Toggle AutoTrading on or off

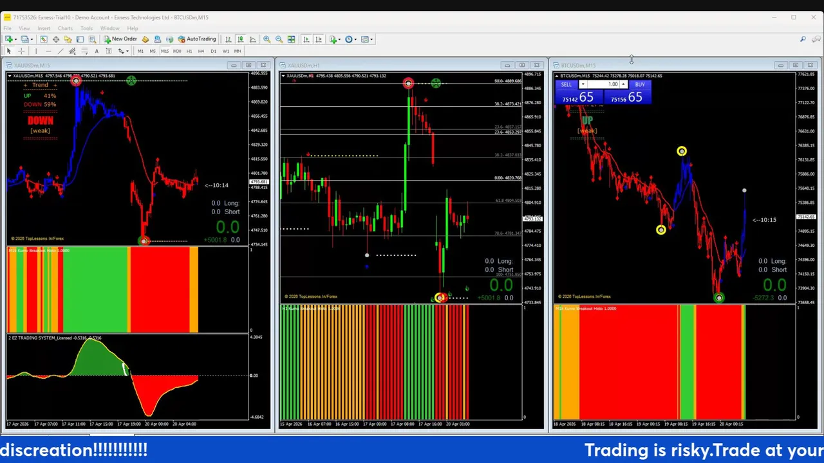[197, 39]
